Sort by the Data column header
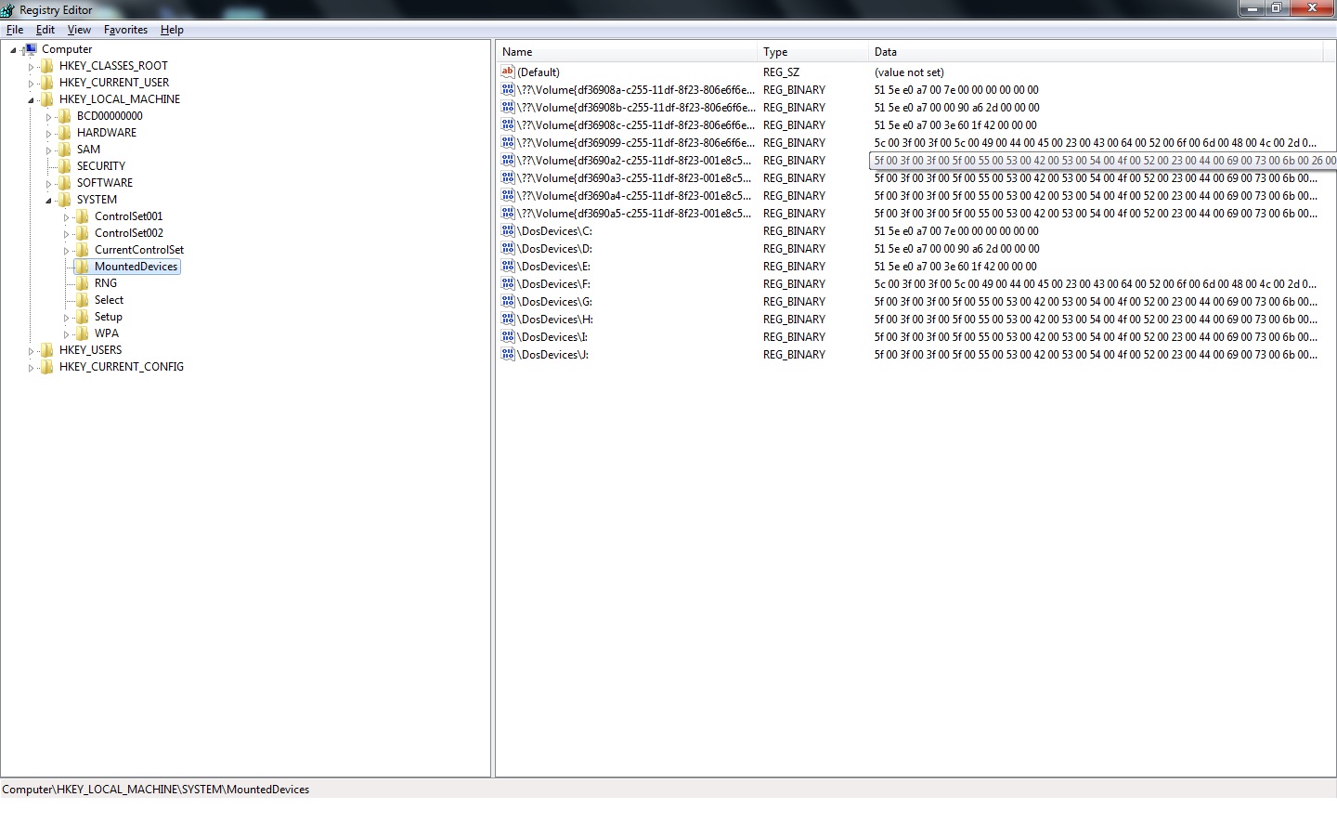This screenshot has width=1337, height=836. (x=1096, y=52)
